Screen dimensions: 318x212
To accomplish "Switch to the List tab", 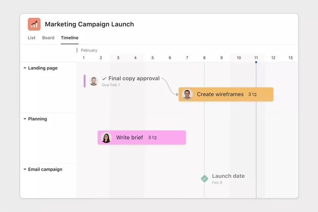I will tap(31, 38).
